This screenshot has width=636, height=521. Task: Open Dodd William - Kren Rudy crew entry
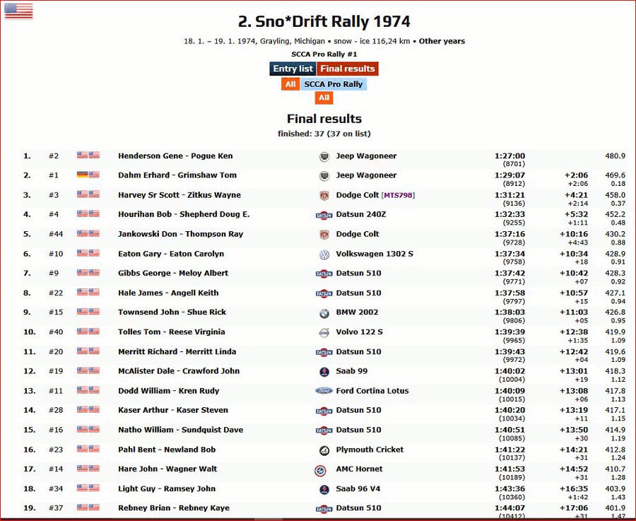168,391
